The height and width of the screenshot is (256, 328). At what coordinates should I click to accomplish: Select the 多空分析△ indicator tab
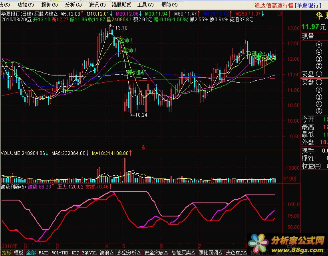tap(129, 253)
